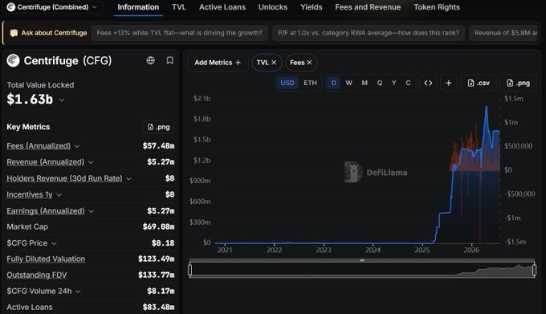Click the $1.63b total value figure
The height and width of the screenshot is (314, 546).
30,100
